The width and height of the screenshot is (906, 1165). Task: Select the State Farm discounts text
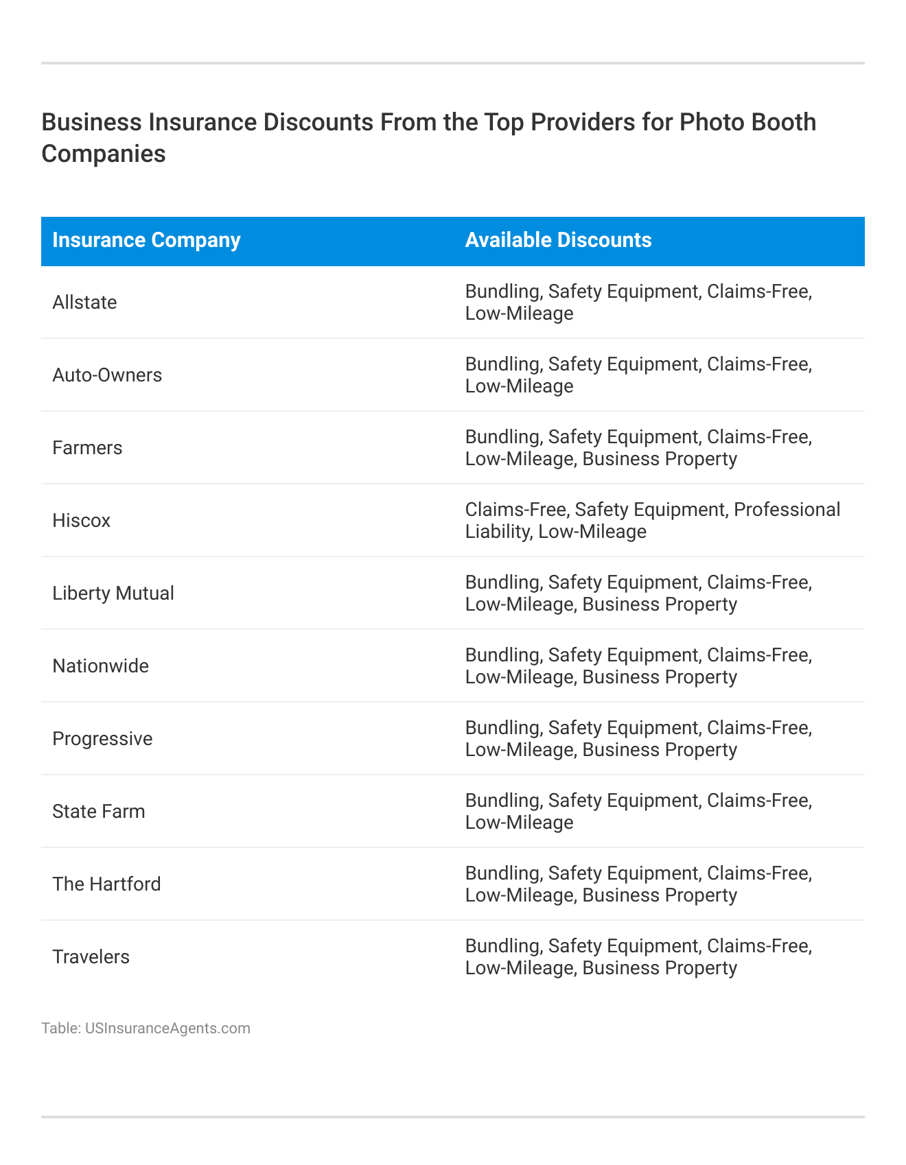(x=638, y=812)
